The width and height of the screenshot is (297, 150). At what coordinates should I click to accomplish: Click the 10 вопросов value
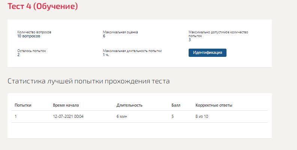pos(29,36)
